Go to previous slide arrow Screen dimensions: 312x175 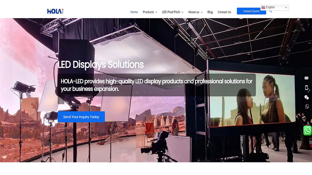point(5,90)
